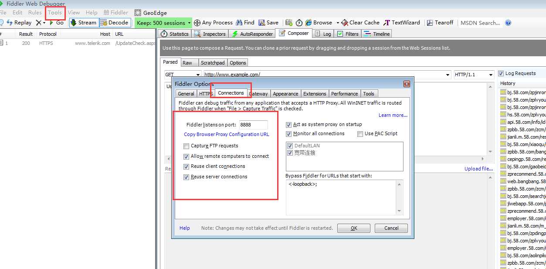Viewport: 546px width, 269px height.
Task: Click the Tearoff toolbar icon
Action: [x=430, y=23]
